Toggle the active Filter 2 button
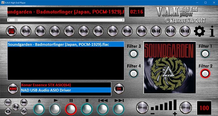The image size is (218, 116). (205, 74)
